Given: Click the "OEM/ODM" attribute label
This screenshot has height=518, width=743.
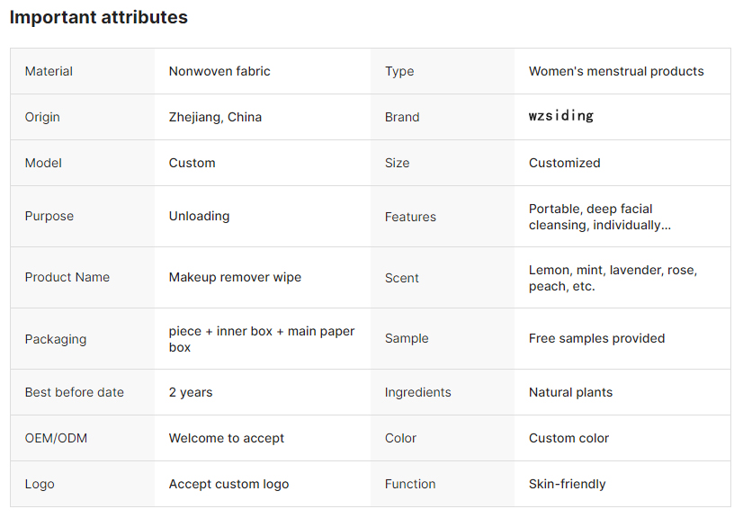Looking at the screenshot, I should click(56, 438).
